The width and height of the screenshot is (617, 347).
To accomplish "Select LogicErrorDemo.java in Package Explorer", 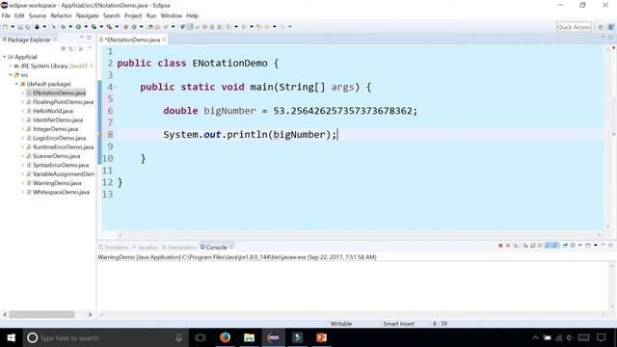I will pyautogui.click(x=59, y=138).
